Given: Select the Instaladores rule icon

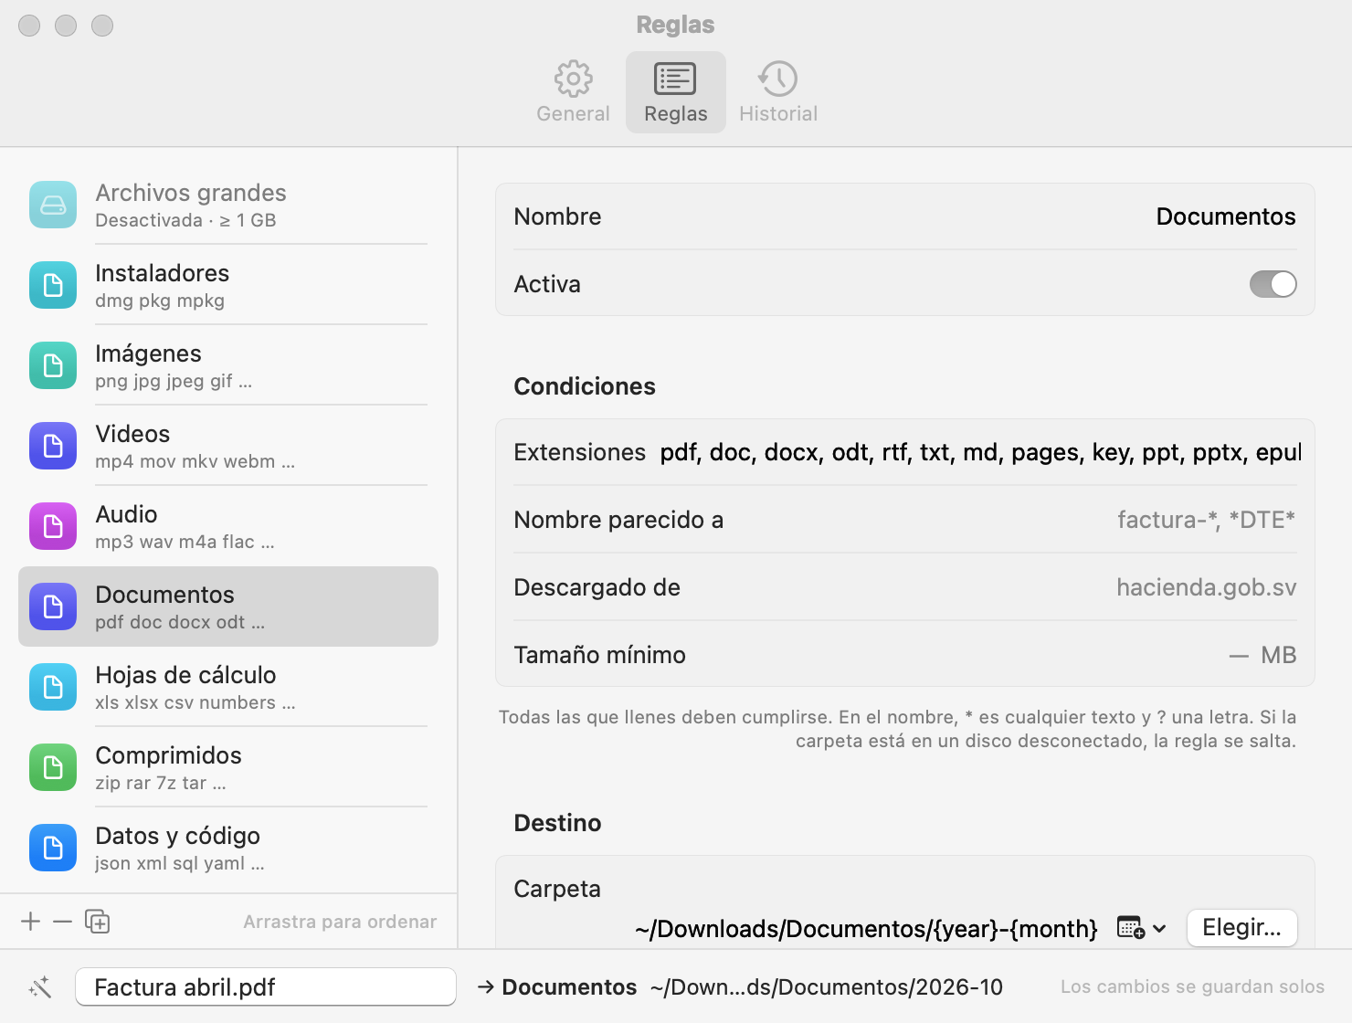Looking at the screenshot, I should click(x=53, y=285).
